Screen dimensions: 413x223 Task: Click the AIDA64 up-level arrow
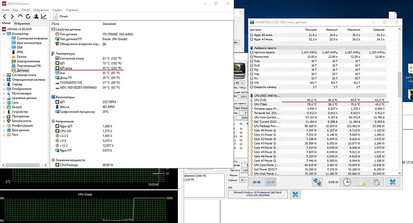tap(20, 16)
